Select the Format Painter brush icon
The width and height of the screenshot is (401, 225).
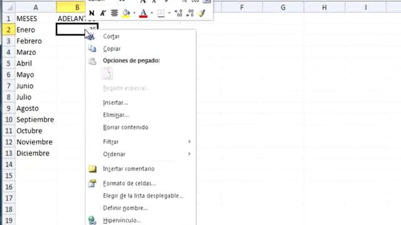202,13
